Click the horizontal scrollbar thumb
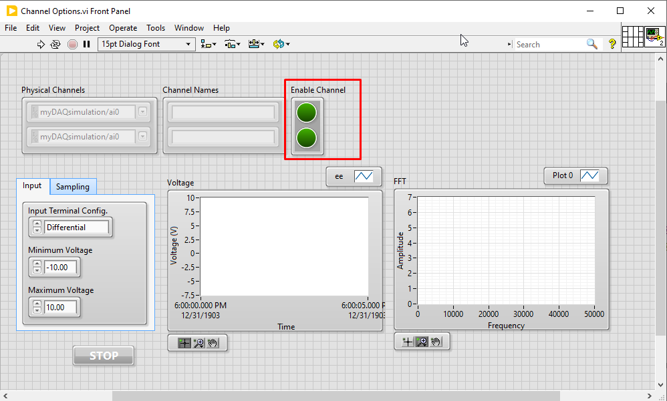The height and width of the screenshot is (401, 667). 336,396
